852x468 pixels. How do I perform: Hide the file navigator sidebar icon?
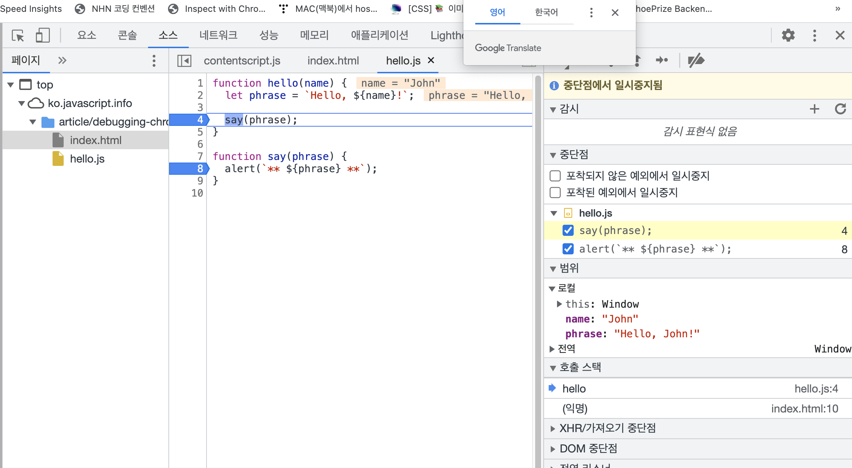pos(184,61)
